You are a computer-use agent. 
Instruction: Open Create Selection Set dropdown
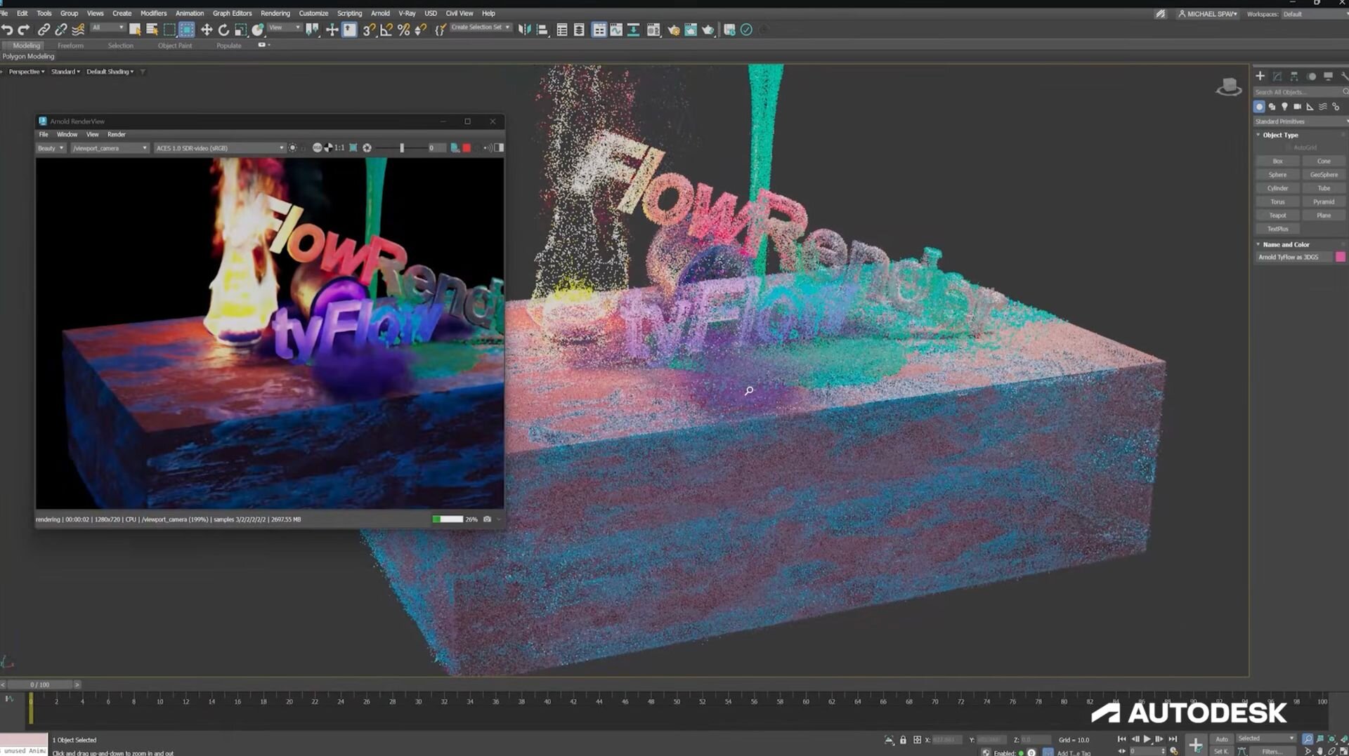coord(481,27)
